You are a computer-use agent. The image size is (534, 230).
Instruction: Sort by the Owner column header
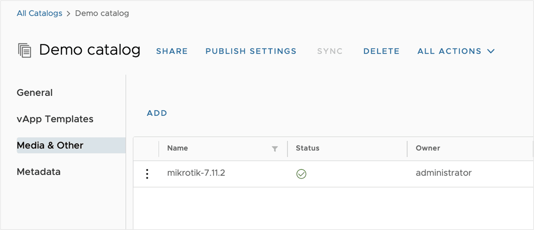428,148
